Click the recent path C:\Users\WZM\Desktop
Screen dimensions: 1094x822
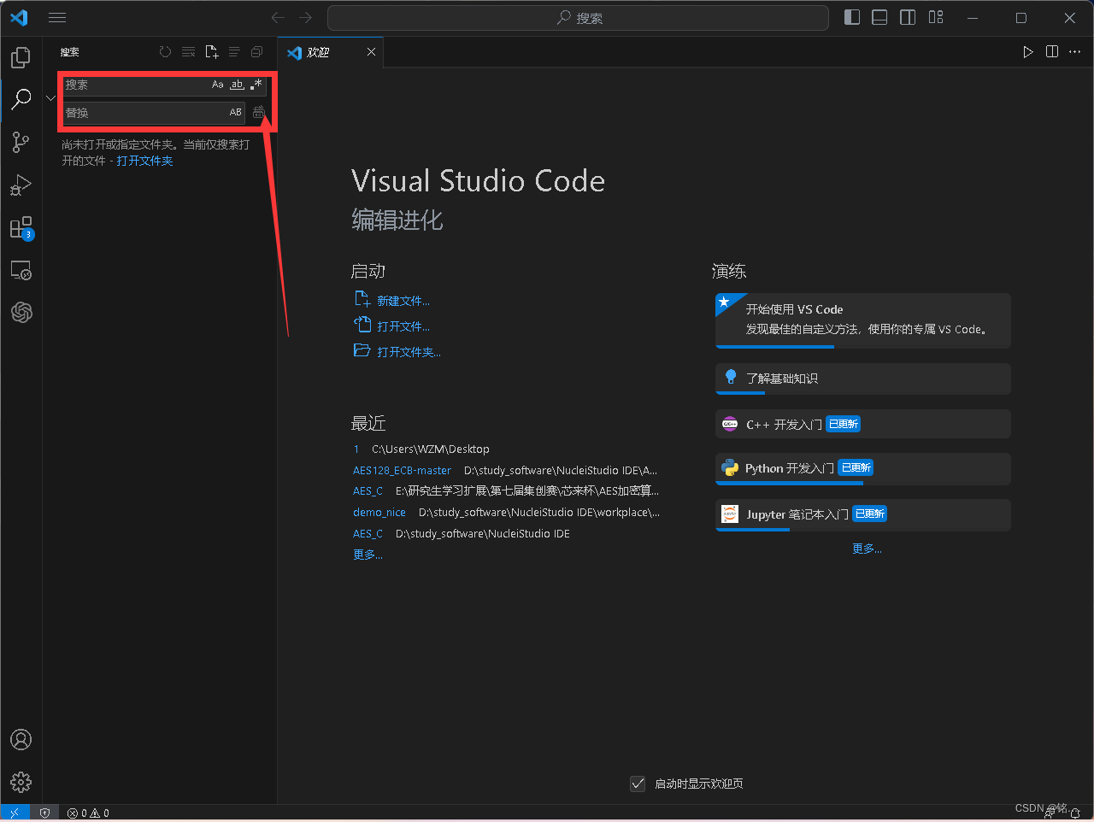(x=431, y=449)
